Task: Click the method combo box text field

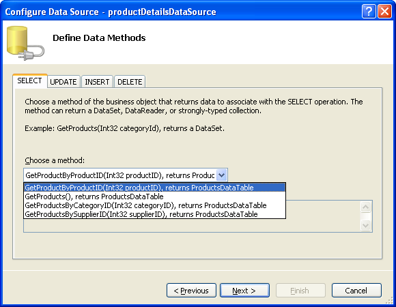Action: pyautogui.click(x=120, y=175)
